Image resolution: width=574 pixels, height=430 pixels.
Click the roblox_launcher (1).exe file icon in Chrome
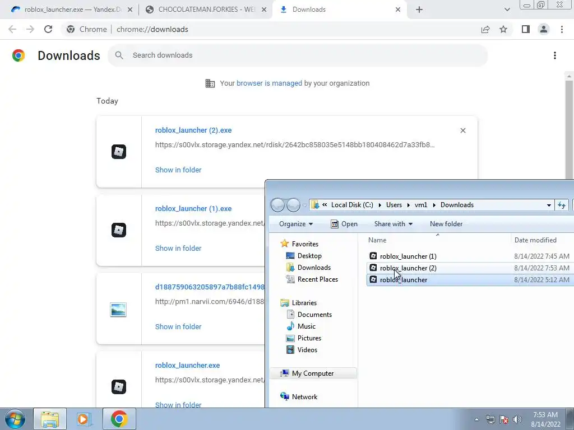tap(119, 230)
